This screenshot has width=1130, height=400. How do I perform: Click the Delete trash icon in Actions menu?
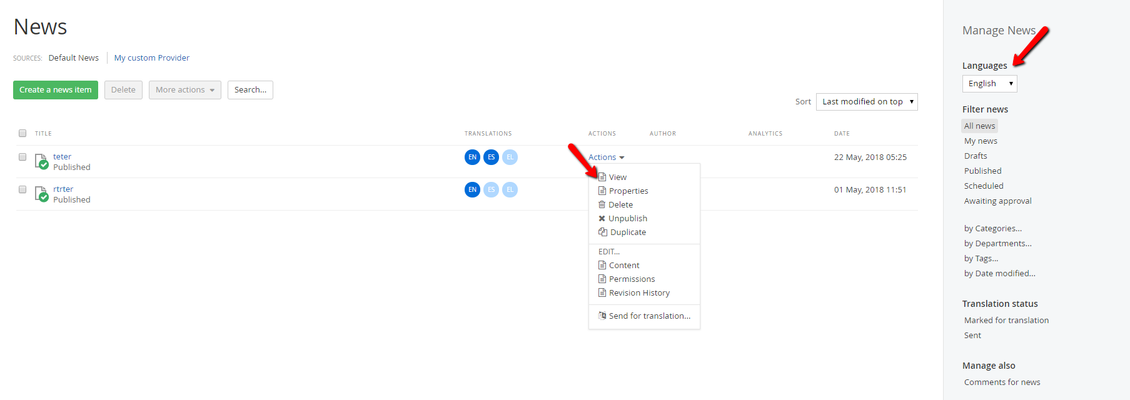tap(602, 204)
